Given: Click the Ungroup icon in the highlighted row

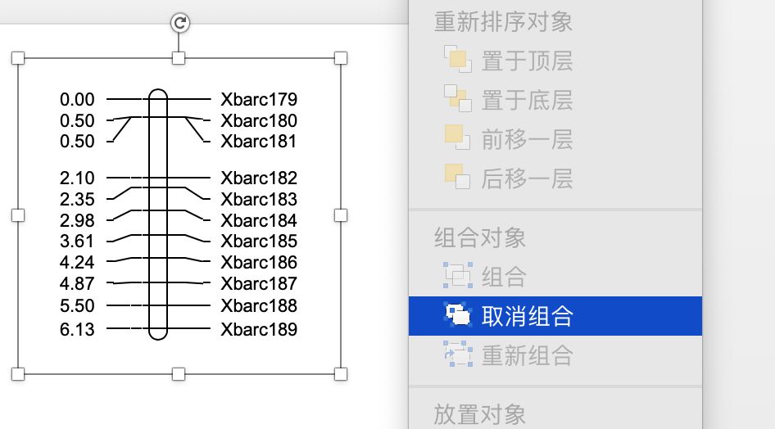Looking at the screenshot, I should pyautogui.click(x=458, y=314).
